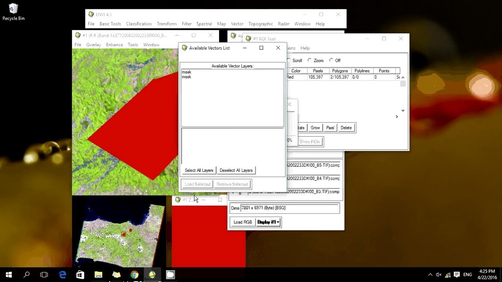Image resolution: width=502 pixels, height=282 pixels.
Task: Open the volume icon in system tray
Action: (x=439, y=275)
